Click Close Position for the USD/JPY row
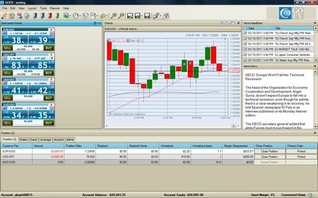Image resolution: width=318 pixels, height=198 pixels. [268, 158]
